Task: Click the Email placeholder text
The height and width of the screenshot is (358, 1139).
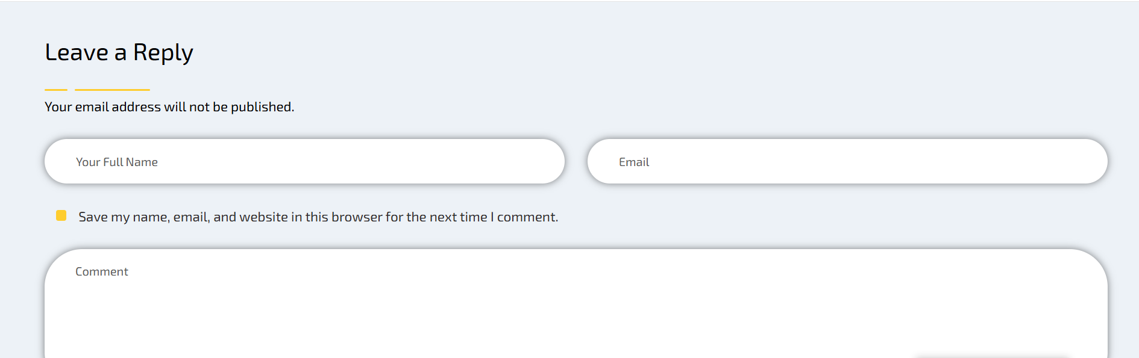Action: pyautogui.click(x=633, y=162)
